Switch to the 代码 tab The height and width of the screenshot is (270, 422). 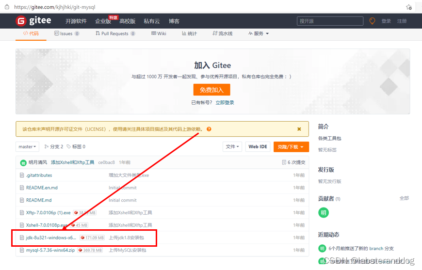pos(31,33)
